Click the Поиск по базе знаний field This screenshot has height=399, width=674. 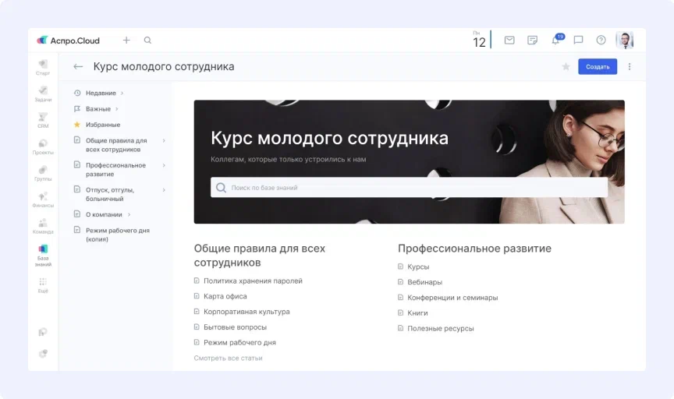(x=409, y=188)
